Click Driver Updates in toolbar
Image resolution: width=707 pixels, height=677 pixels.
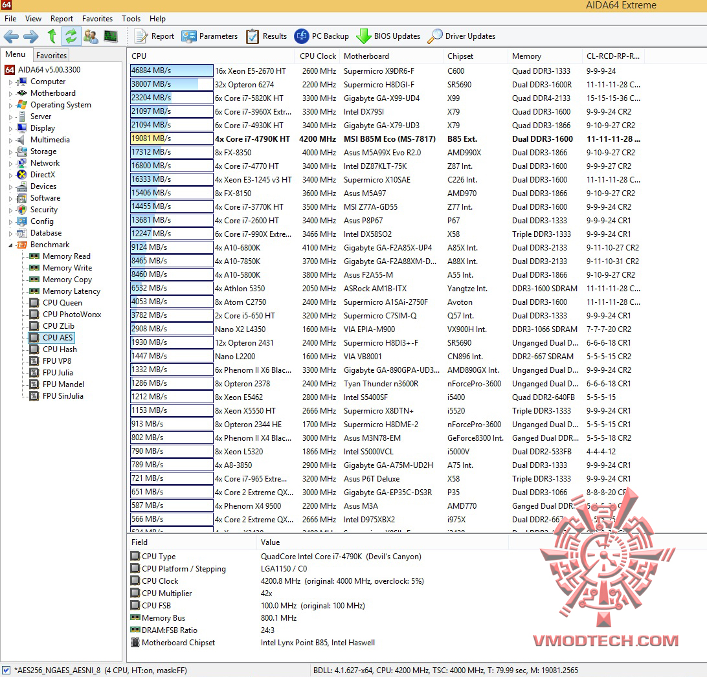point(461,36)
